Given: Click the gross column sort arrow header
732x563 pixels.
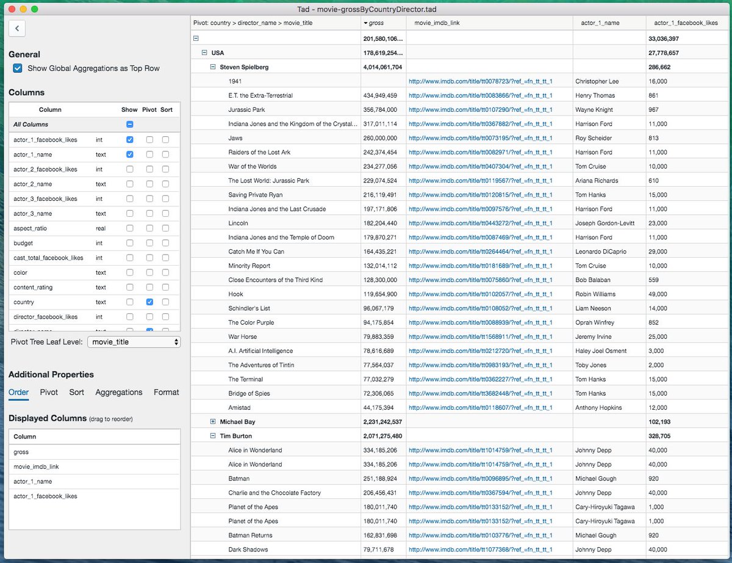Looking at the screenshot, I should coord(373,23).
